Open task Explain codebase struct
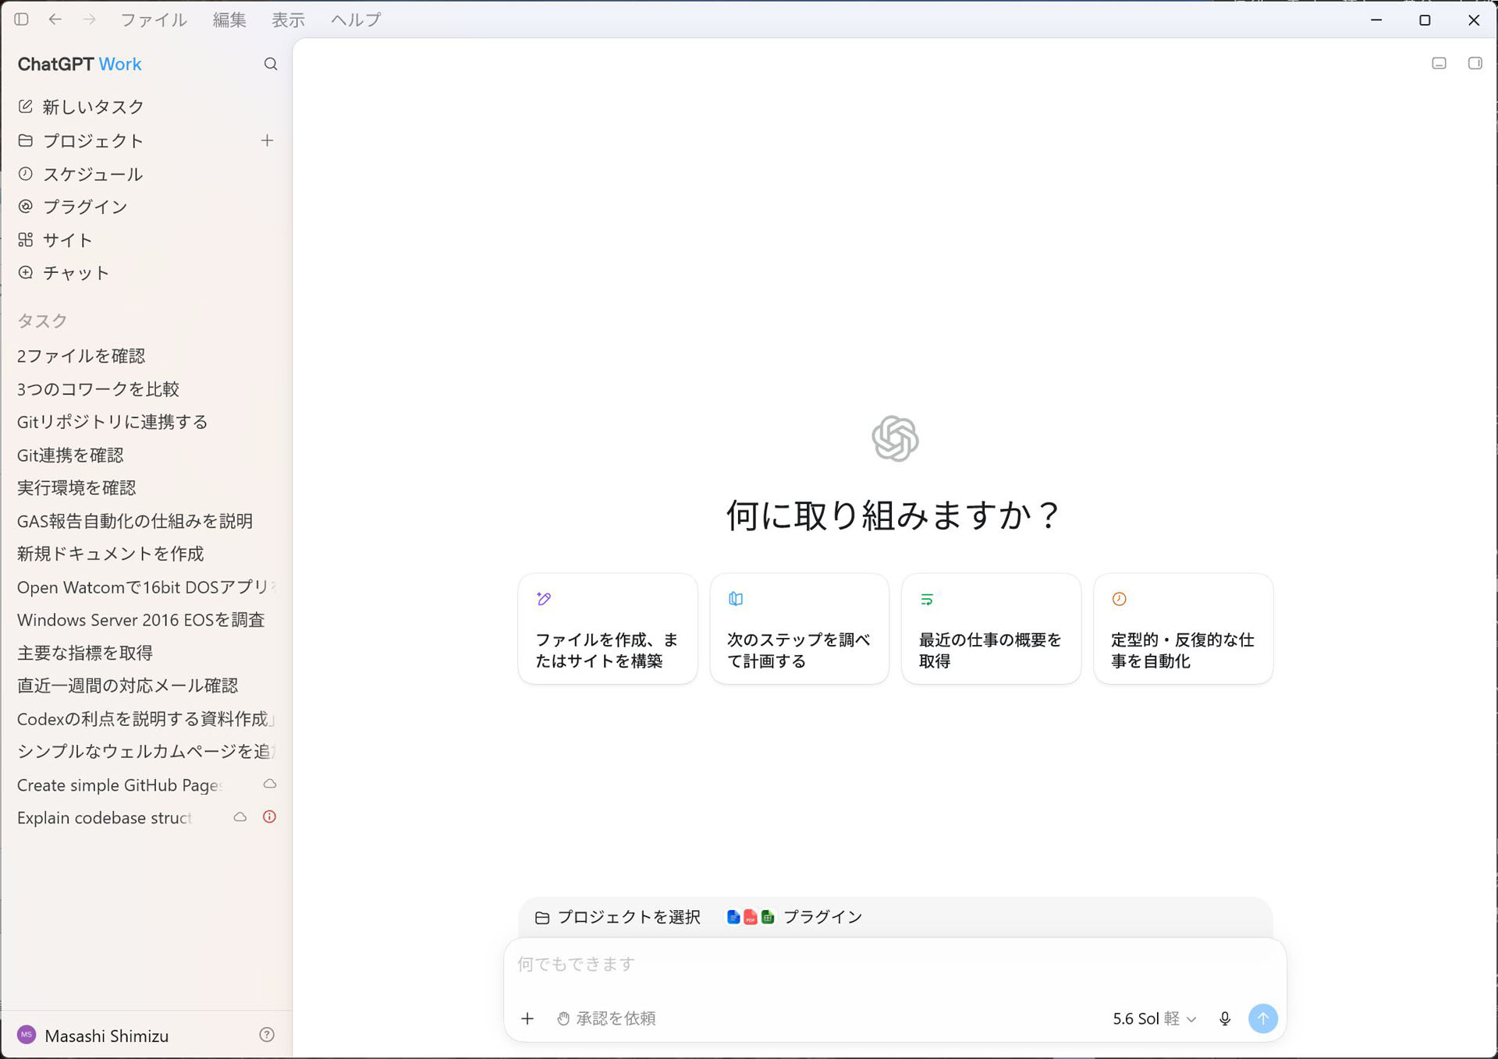The width and height of the screenshot is (1498, 1059). tap(105, 818)
